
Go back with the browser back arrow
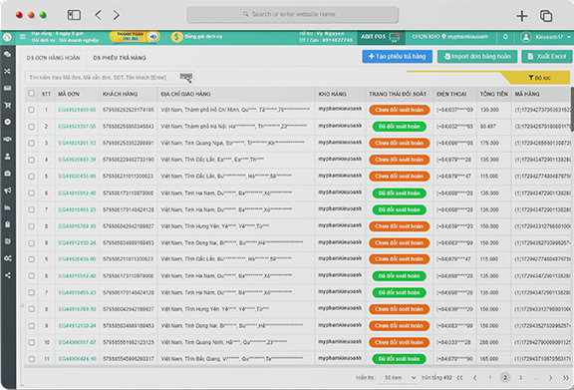pos(98,15)
